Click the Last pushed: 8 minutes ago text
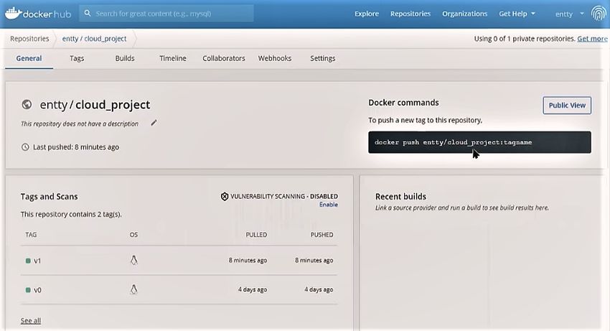The width and height of the screenshot is (610, 331). click(x=76, y=147)
